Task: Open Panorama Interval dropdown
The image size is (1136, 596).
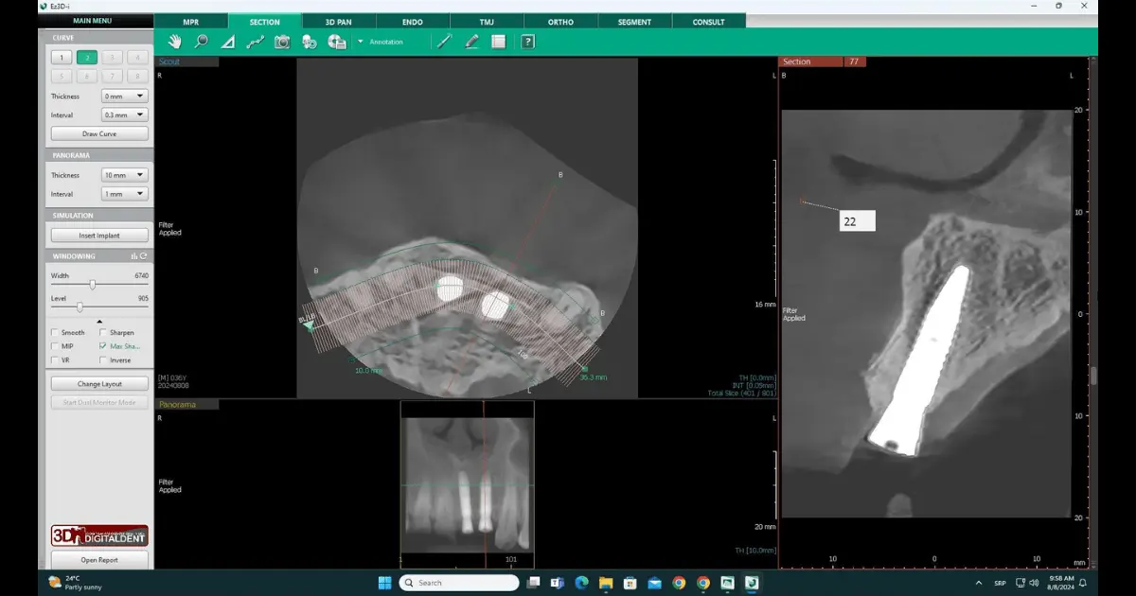Action: tap(125, 194)
